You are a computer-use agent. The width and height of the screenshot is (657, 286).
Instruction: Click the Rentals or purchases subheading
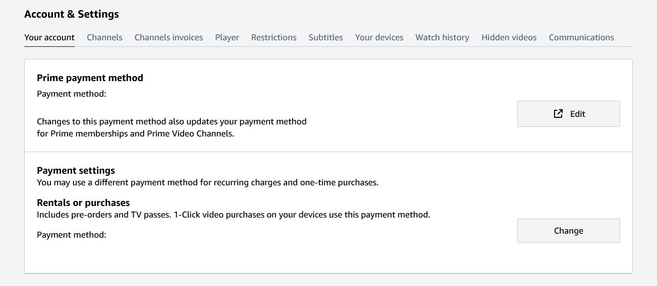tap(83, 202)
